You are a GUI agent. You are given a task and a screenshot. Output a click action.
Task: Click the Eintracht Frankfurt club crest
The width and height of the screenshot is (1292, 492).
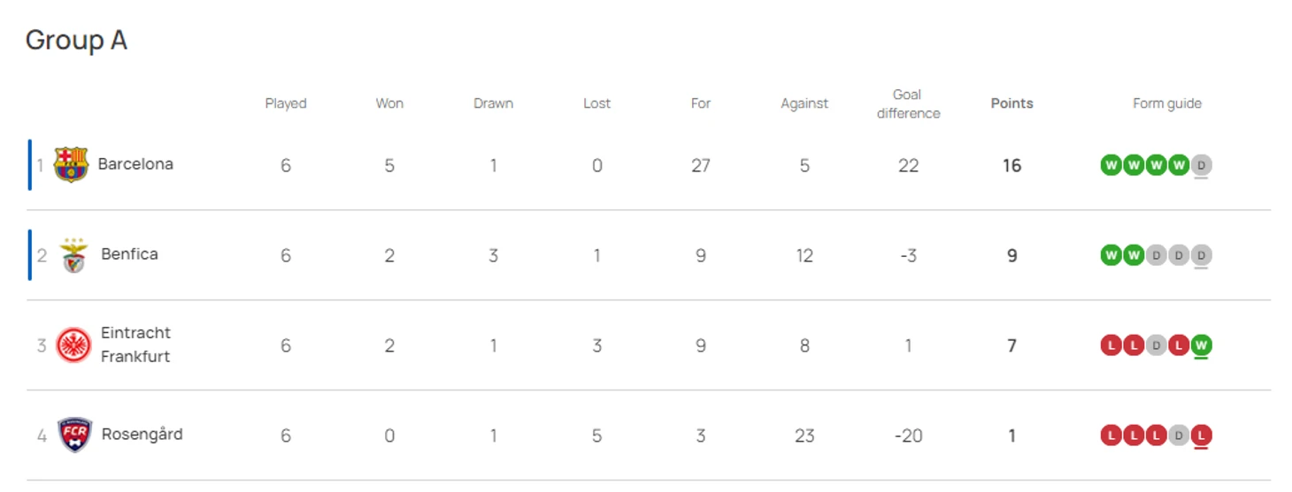pos(73,345)
